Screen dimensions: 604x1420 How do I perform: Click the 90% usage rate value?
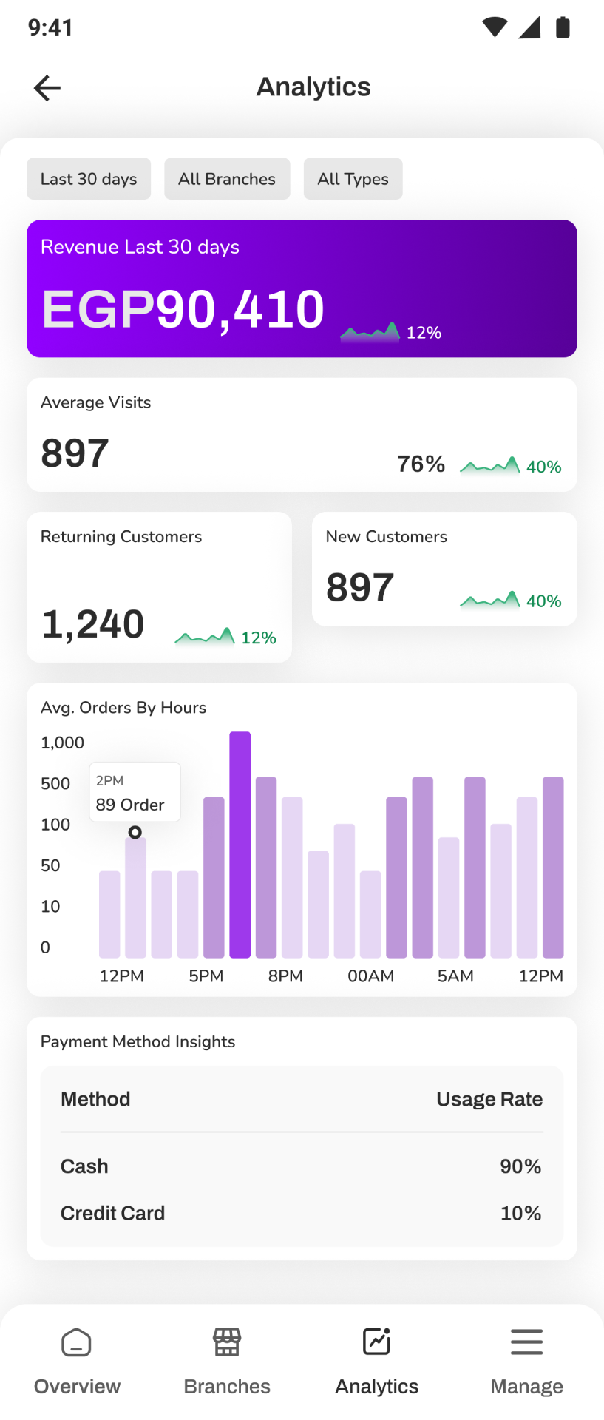[x=520, y=1166]
